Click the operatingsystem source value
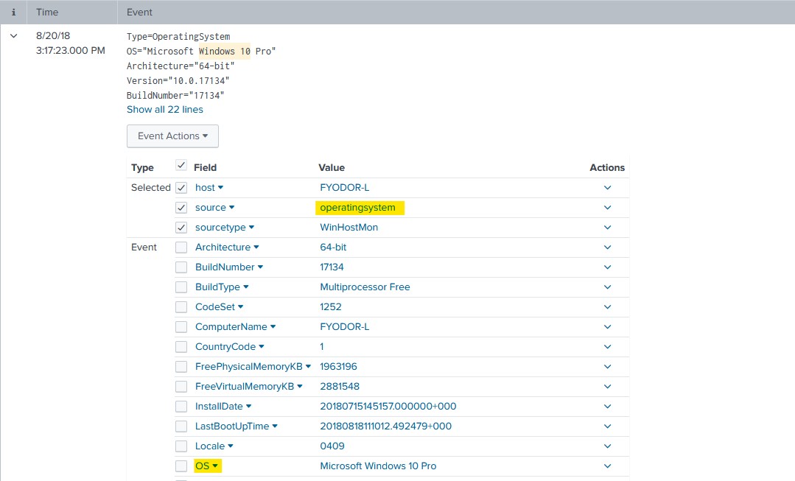 (357, 208)
